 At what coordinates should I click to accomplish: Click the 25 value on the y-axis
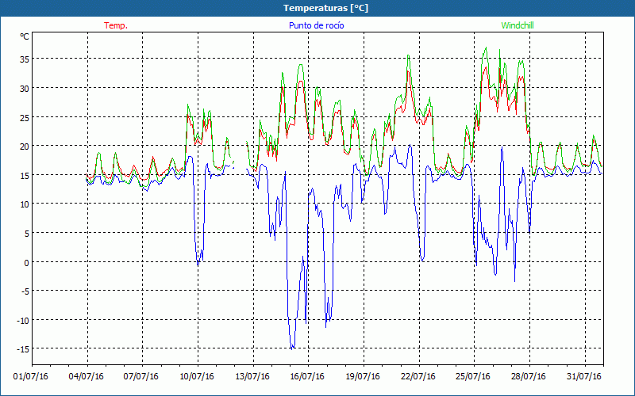25,117
